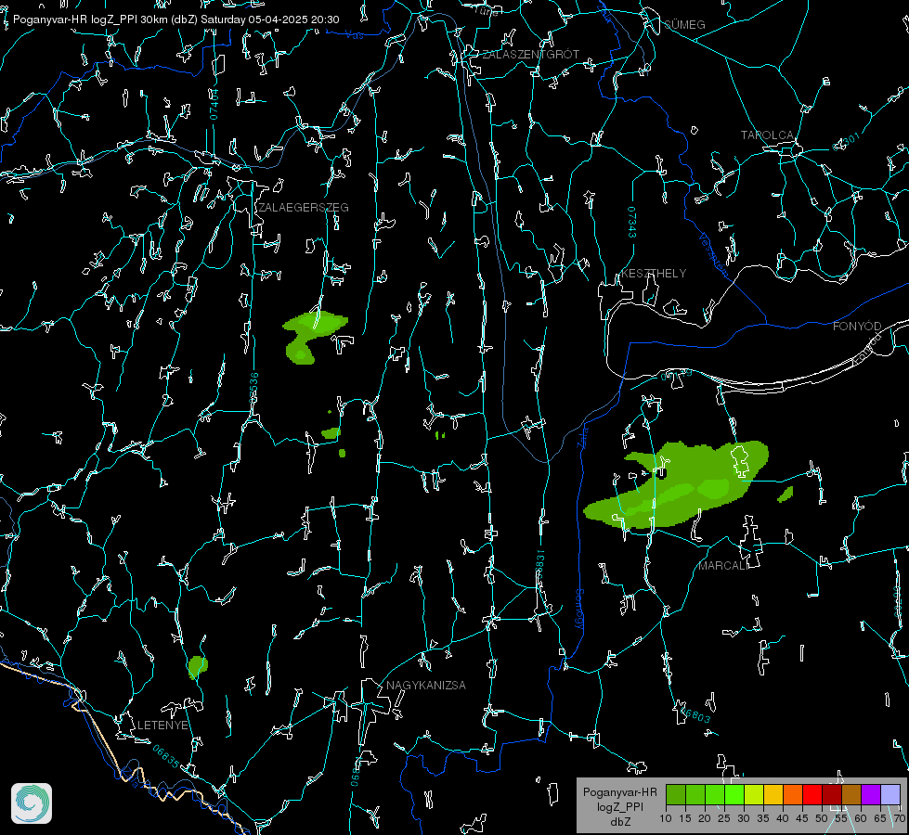Click the 70 value on legend scale
This screenshot has width=909, height=835.
[899, 819]
